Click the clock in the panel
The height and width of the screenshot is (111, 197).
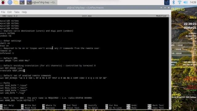(x=193, y=2)
